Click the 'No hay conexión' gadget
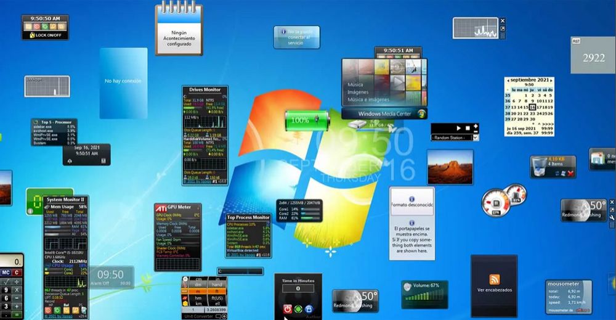 pos(123,83)
